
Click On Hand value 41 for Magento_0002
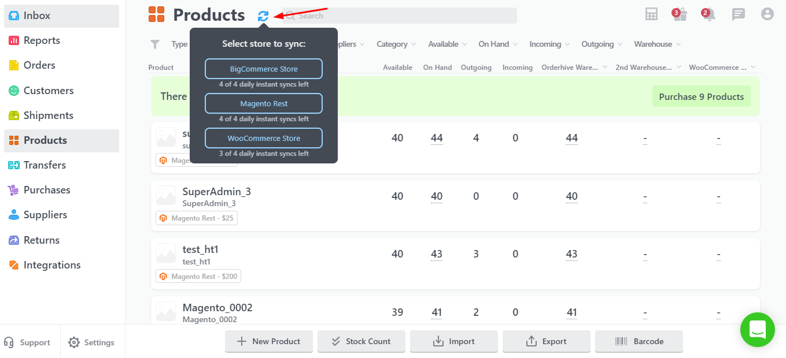point(437,312)
